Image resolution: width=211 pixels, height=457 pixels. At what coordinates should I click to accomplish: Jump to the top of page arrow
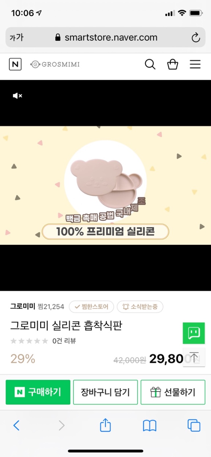(x=194, y=357)
